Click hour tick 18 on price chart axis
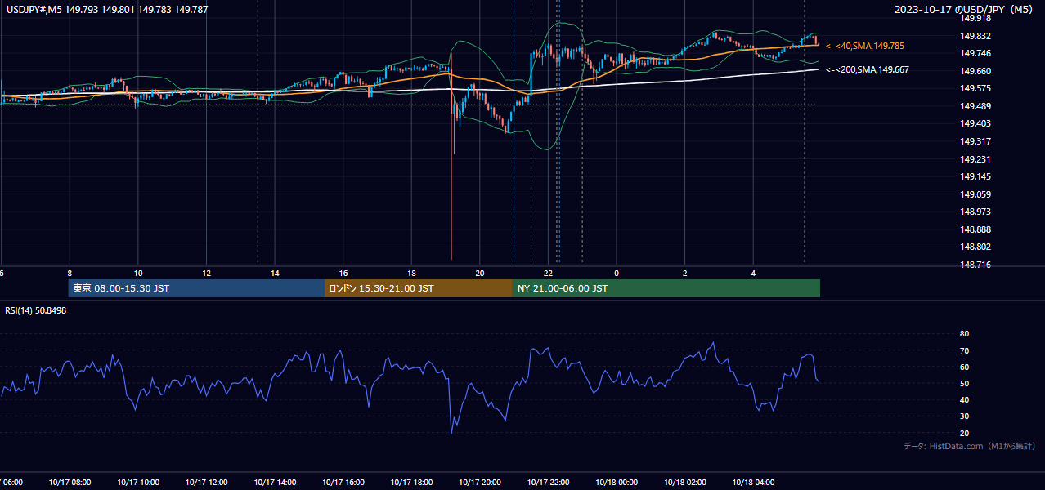 (x=411, y=274)
